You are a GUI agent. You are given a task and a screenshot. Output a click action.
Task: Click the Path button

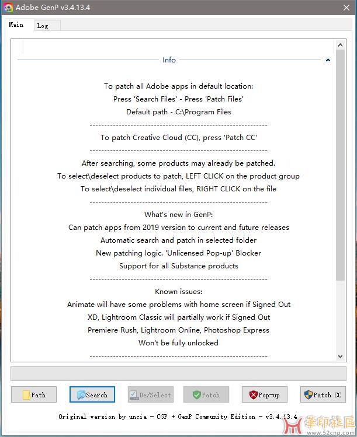coord(34,394)
